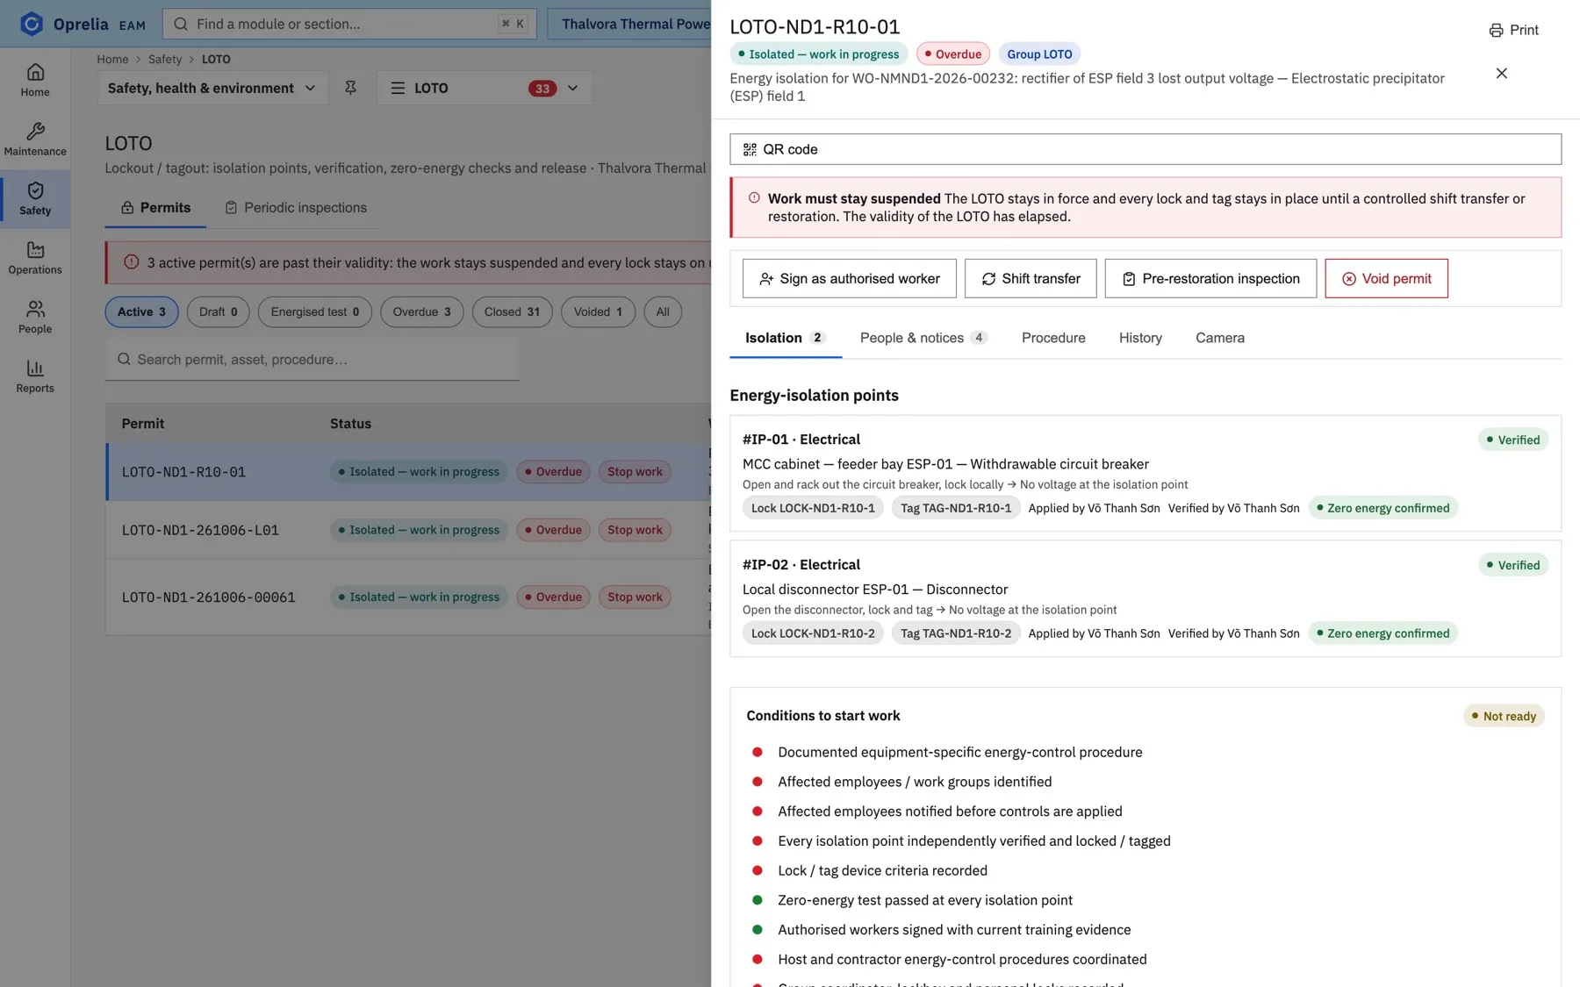The width and height of the screenshot is (1580, 987).
Task: Open the Operations sidebar icon
Action: pyautogui.click(x=35, y=250)
